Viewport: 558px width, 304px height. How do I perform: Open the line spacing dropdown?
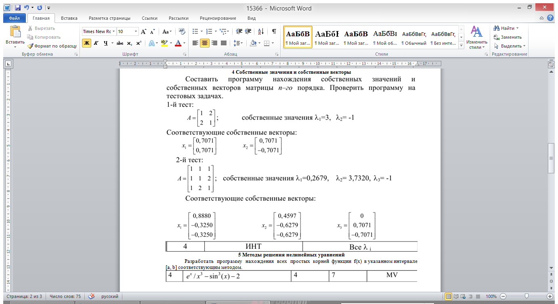click(x=239, y=43)
